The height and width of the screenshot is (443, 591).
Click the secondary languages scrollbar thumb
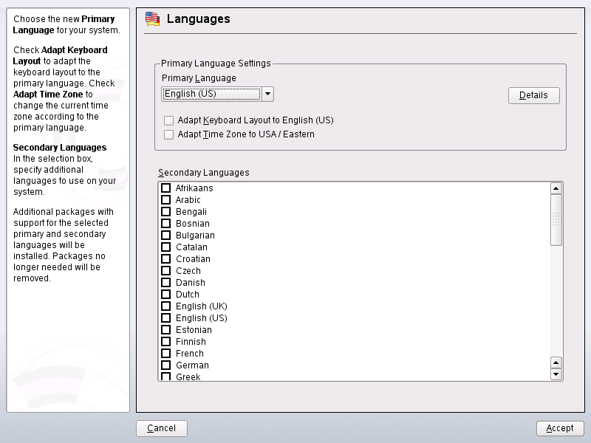click(556, 219)
